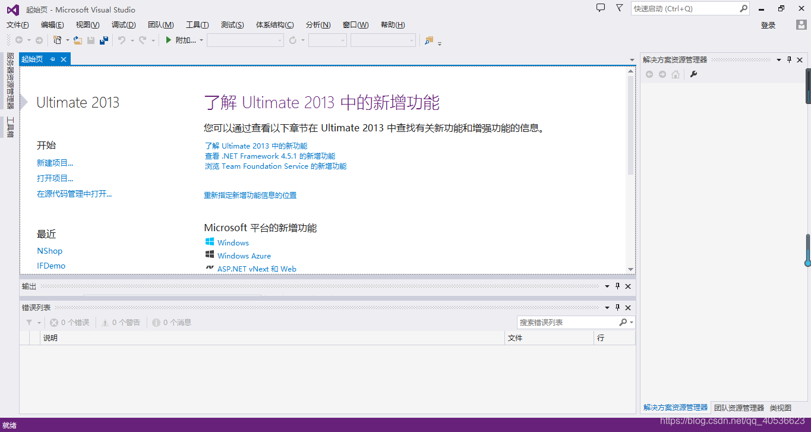Click the New Project link
The image size is (811, 432).
coord(55,163)
